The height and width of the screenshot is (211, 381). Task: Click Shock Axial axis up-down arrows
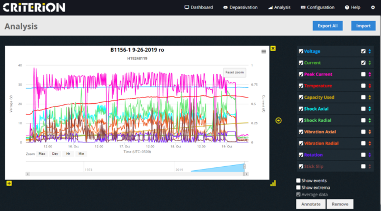tap(370, 109)
